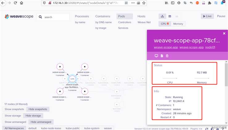Open the shield tracking protection icon

tap(44, 3)
